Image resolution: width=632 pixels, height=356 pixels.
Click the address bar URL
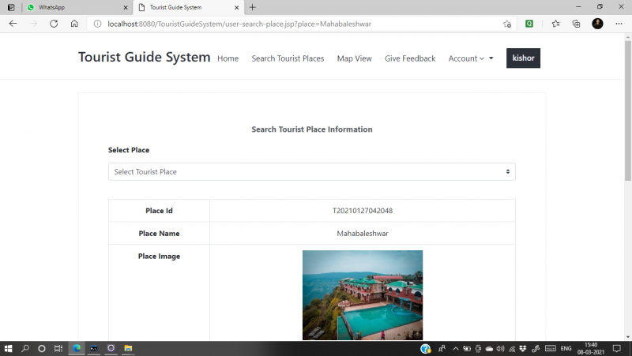pos(239,24)
